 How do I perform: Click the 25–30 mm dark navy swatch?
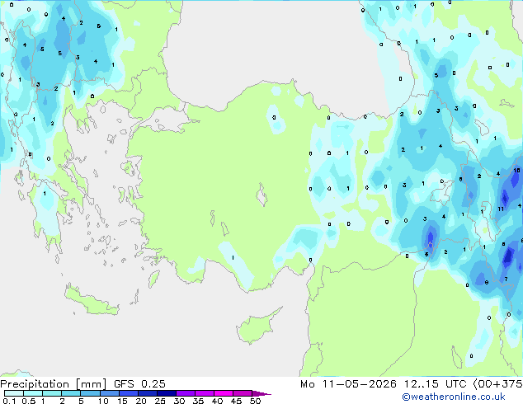tap(167, 393)
